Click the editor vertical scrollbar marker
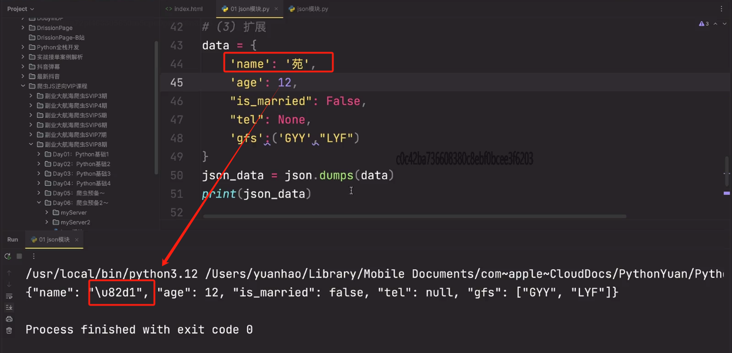This screenshot has height=353, width=732. pos(727,193)
